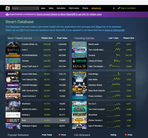The image size is (148, 138).
Task: Open the Apps menu item
Action: tap(43, 8)
